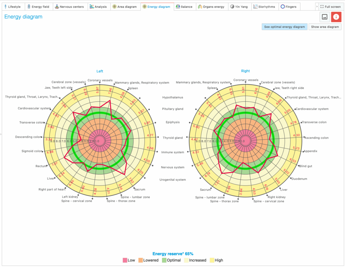Click the Show area diagram button
The width and height of the screenshot is (345, 267).
(x=325, y=27)
